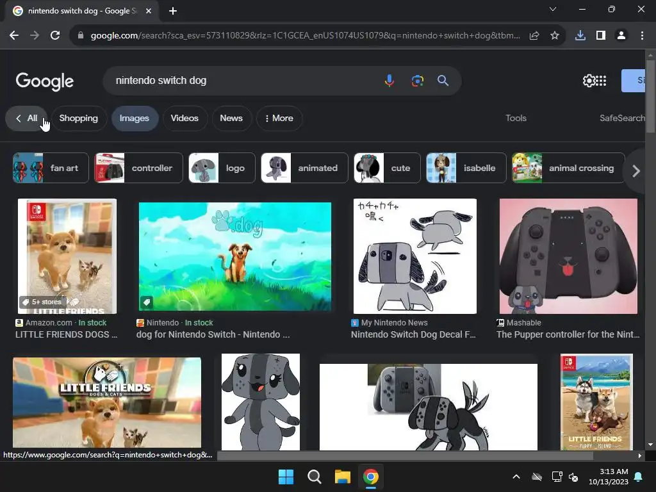
Task: Open quick settings gear icon
Action: pos(589,80)
